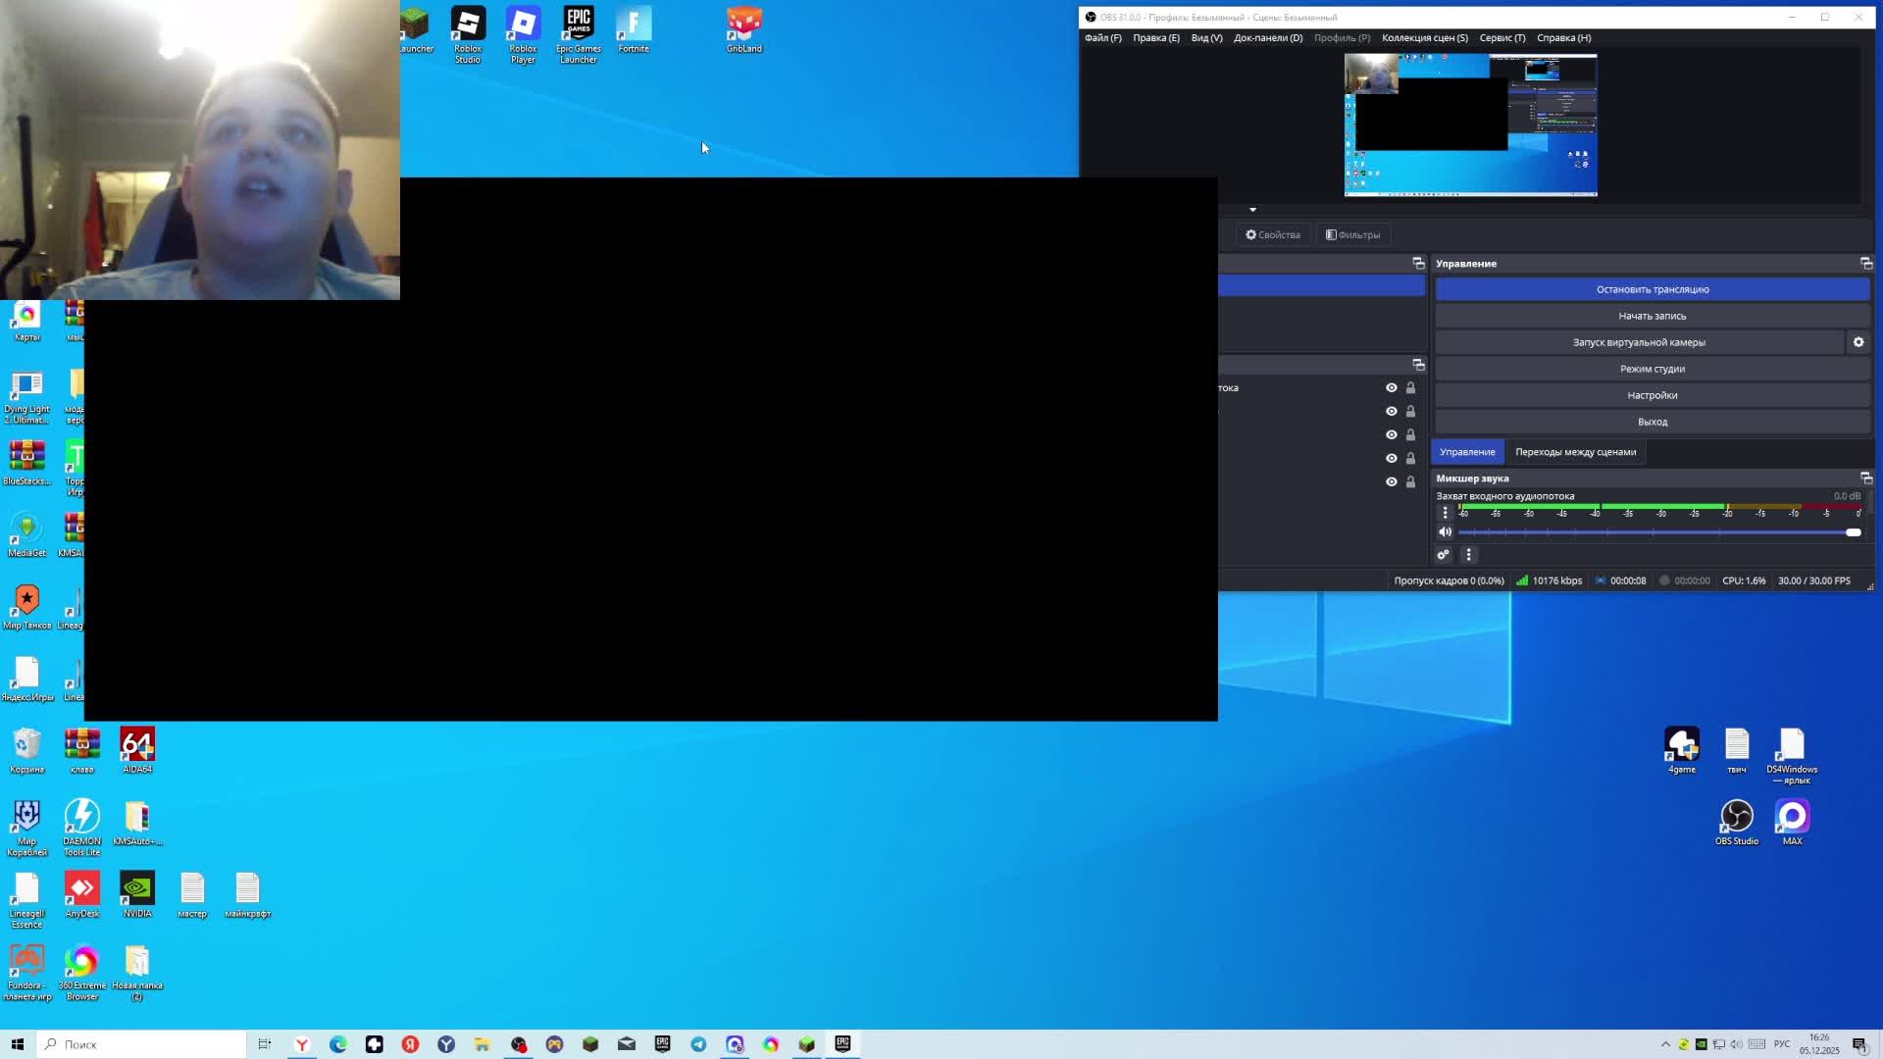Image resolution: width=1883 pixels, height=1059 pixels.
Task: Undock the Микшер звука panel float icon
Action: click(1865, 479)
